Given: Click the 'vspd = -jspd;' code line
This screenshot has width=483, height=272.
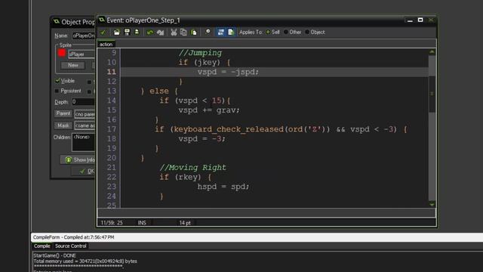Looking at the screenshot, I should point(228,73).
